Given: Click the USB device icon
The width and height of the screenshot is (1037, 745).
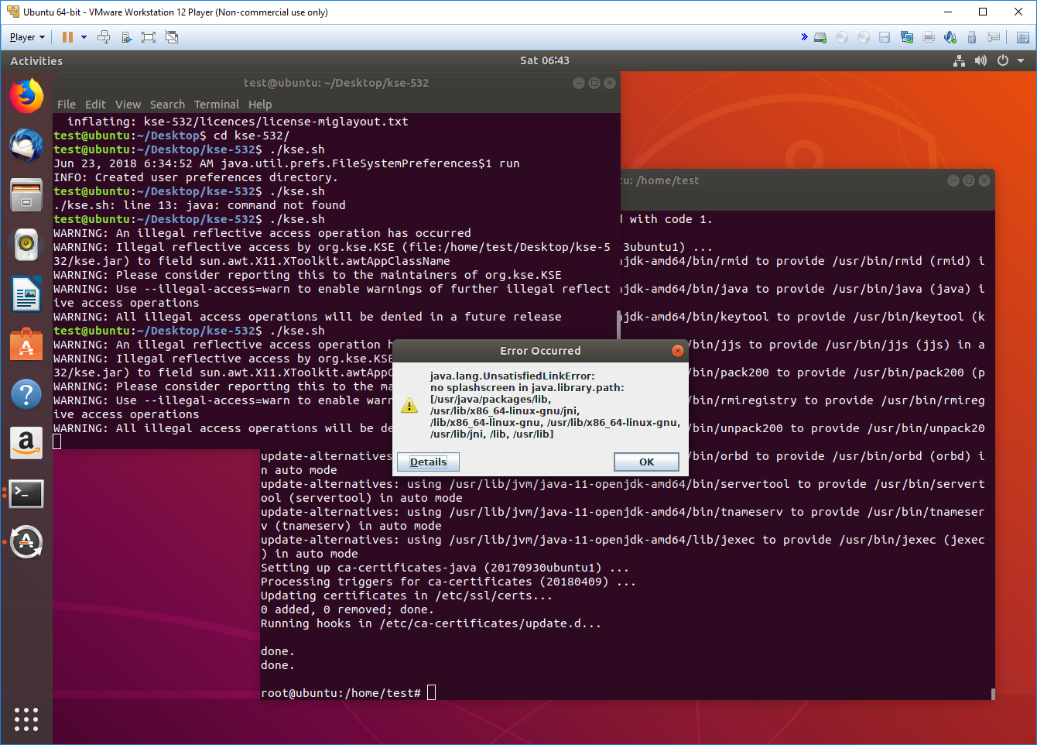Looking at the screenshot, I should click(x=972, y=37).
